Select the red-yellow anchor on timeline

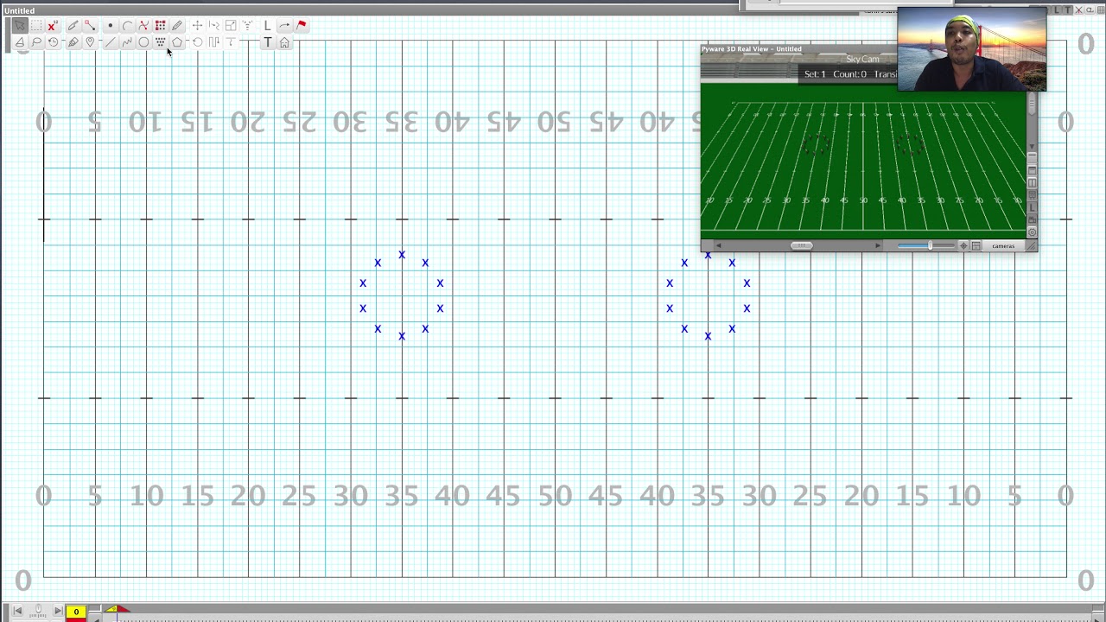117,610
